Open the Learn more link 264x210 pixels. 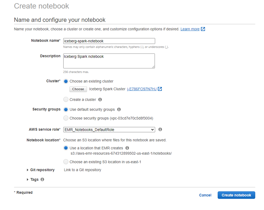tap(190, 29)
